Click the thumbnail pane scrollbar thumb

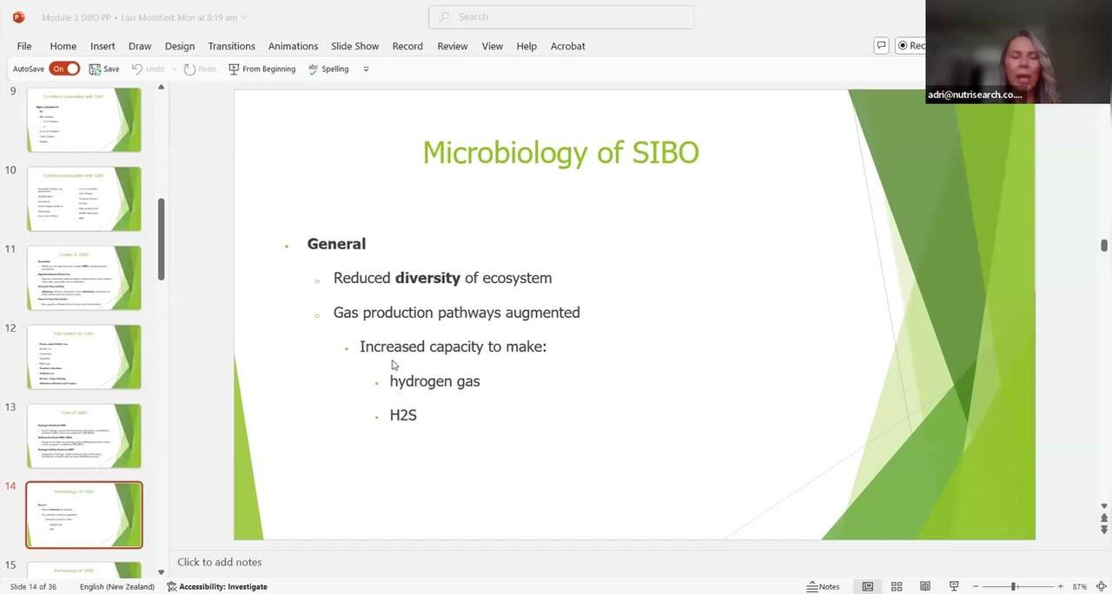click(161, 239)
